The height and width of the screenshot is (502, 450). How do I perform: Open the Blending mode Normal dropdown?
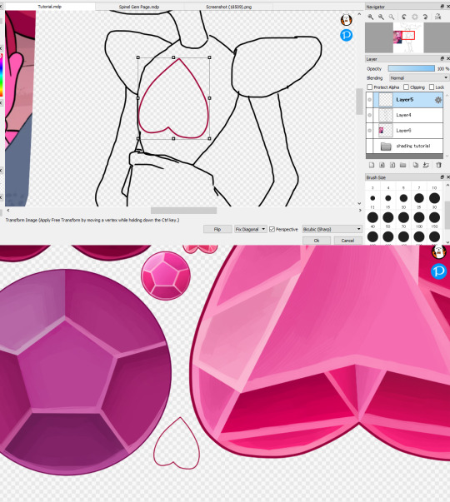click(419, 77)
